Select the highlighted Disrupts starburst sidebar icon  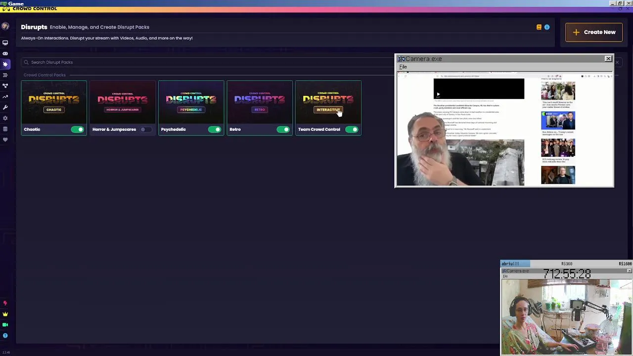tap(5, 64)
